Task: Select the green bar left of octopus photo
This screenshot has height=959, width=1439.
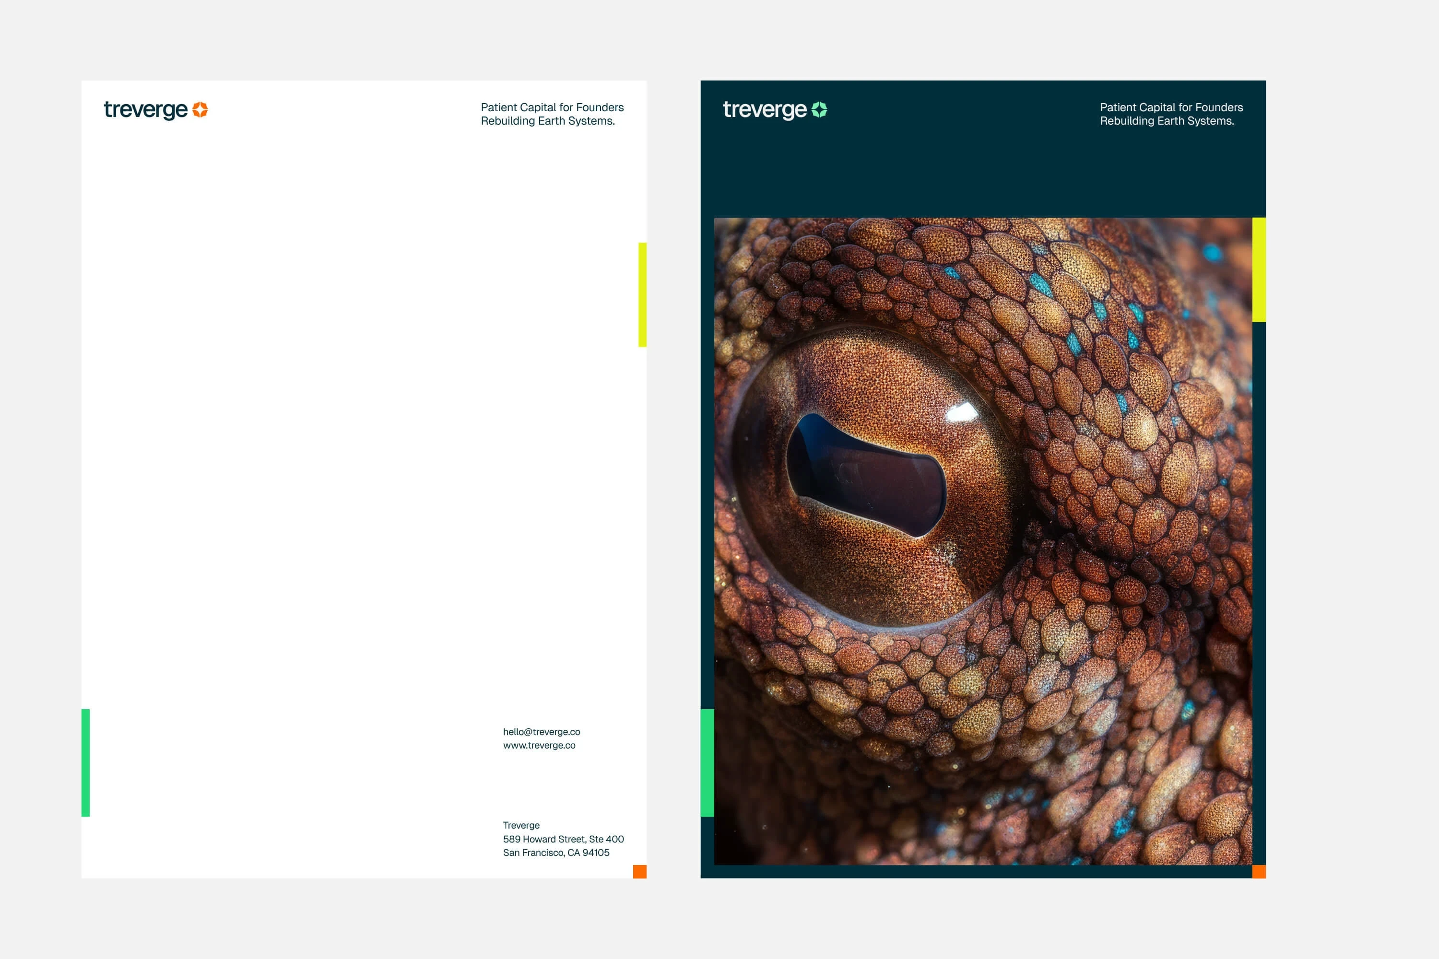Action: tap(707, 763)
